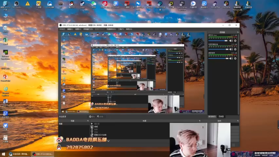Undock the audio mixer panel
This screenshot has height=157, width=279.
tap(238, 32)
